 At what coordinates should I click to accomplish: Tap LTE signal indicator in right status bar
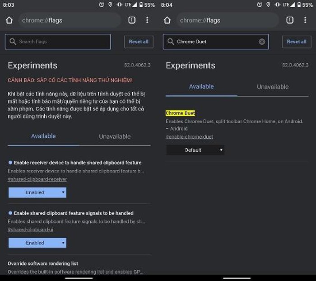289,5
